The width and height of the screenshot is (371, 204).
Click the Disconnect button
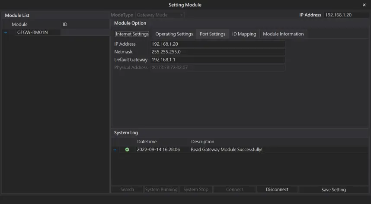click(x=277, y=189)
